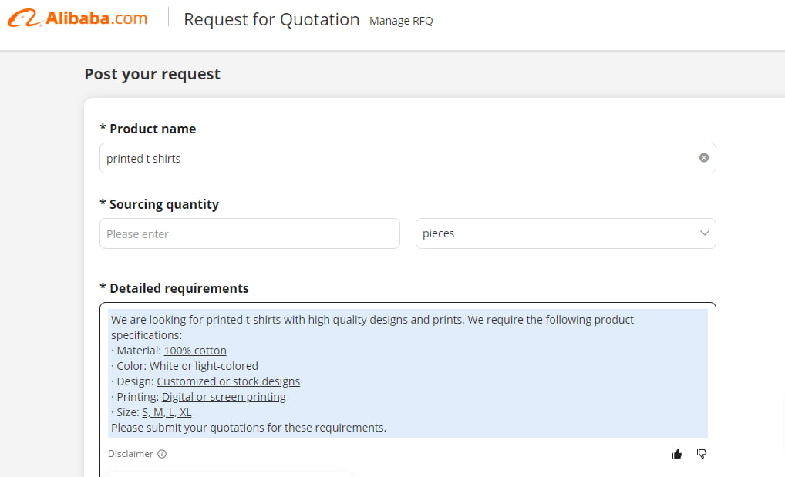The image size is (785, 477).
Task: Open the Manage RFQ page
Action: 401,21
